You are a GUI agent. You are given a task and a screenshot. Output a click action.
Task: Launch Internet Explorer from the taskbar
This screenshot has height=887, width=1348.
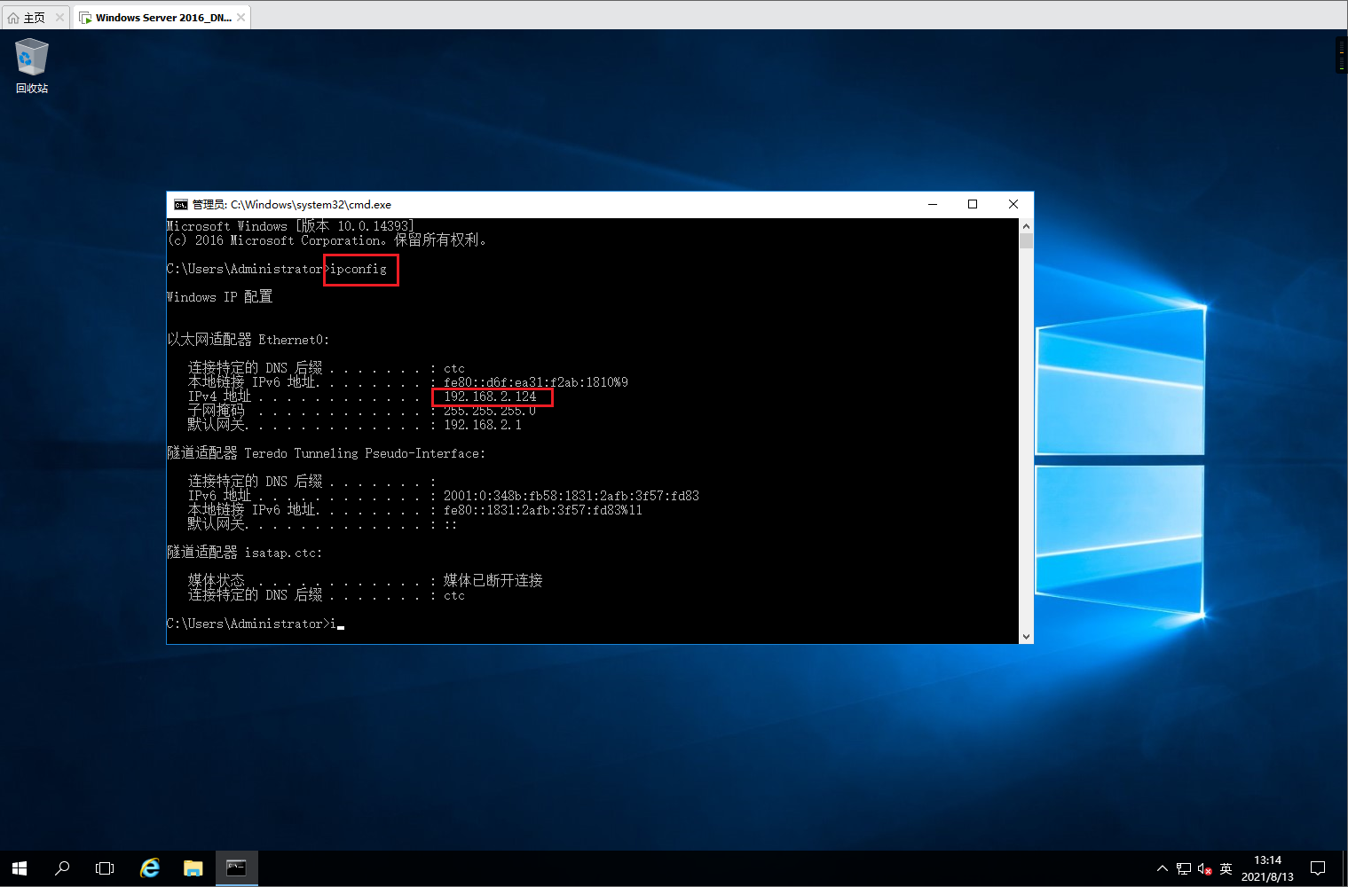click(x=150, y=868)
